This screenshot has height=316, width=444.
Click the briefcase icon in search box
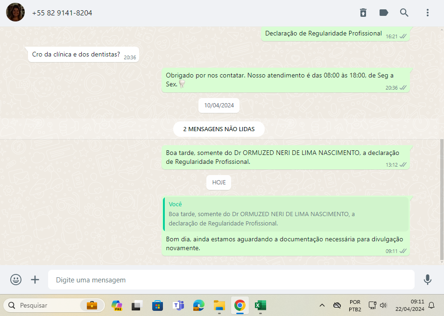[92, 306]
